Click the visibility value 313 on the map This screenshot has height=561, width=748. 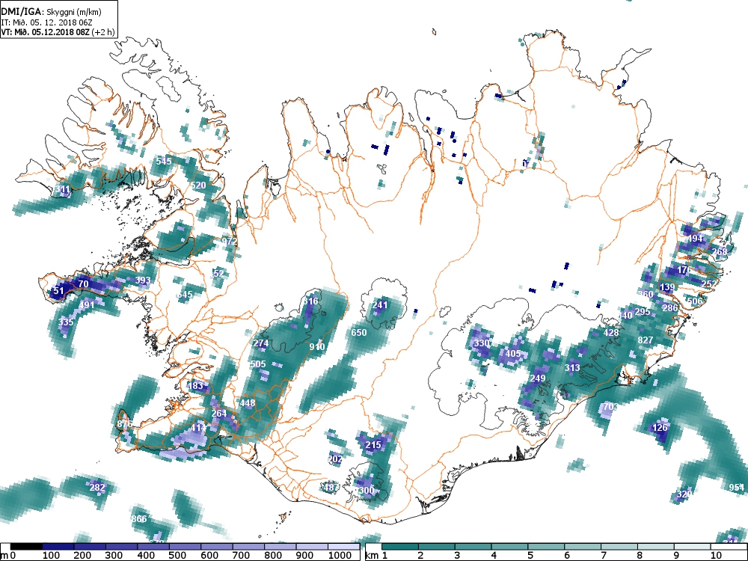point(572,367)
